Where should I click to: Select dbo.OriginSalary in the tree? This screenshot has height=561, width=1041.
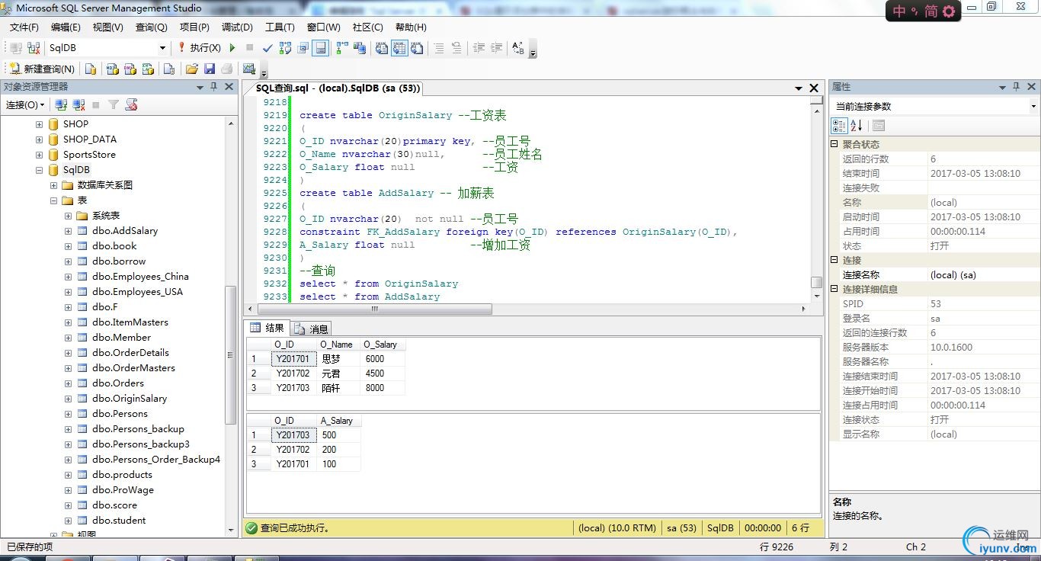[x=130, y=399]
